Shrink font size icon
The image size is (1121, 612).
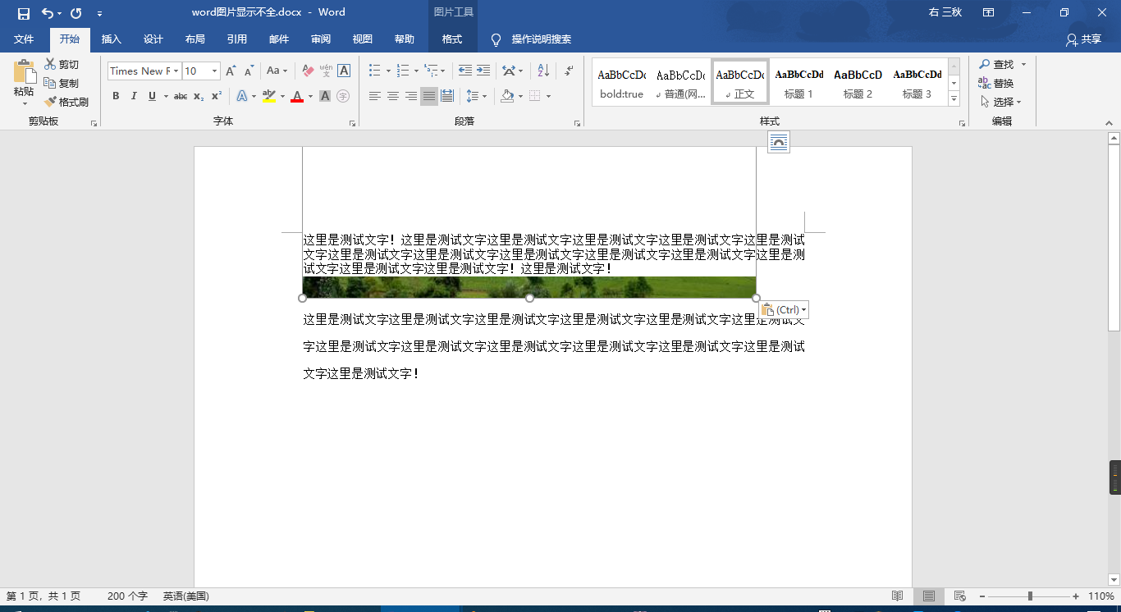249,71
